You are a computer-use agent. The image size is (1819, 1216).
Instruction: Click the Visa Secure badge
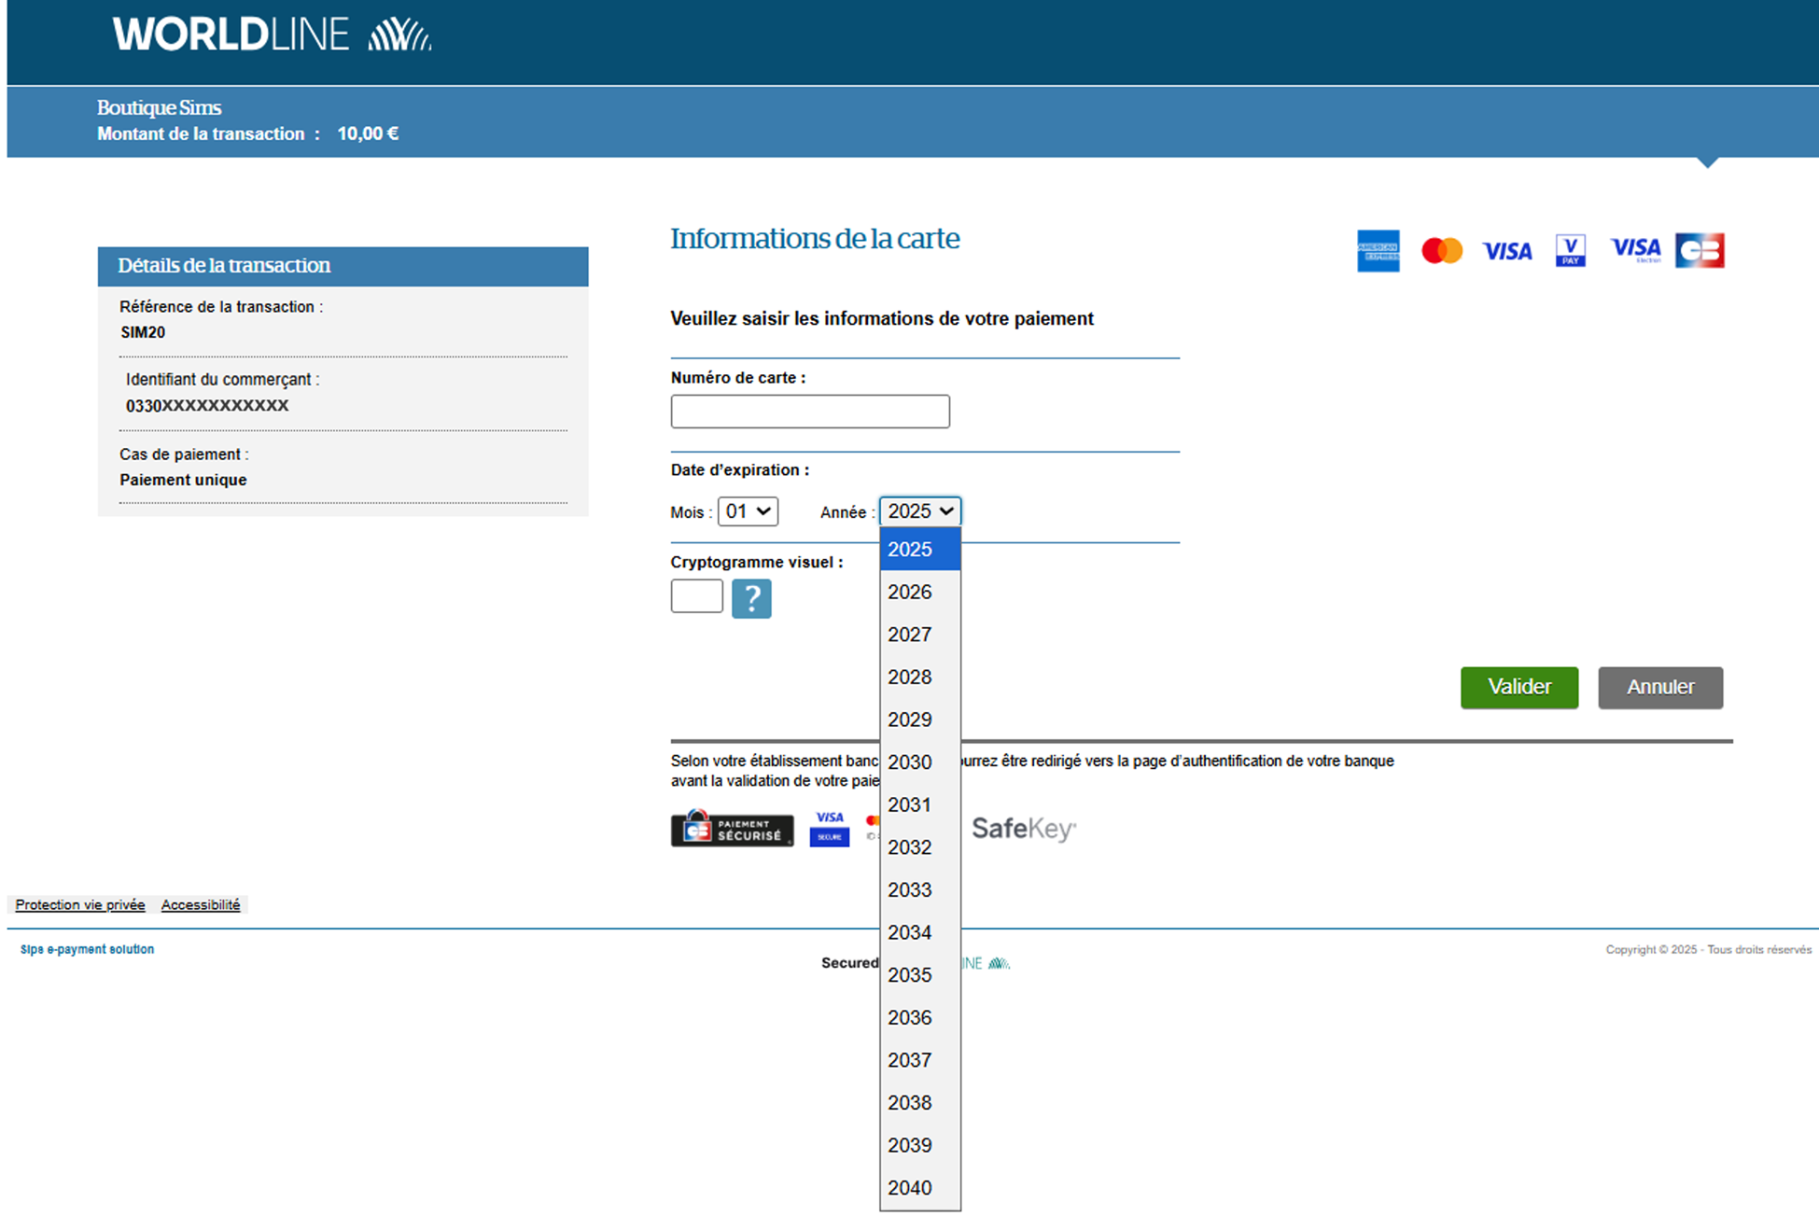pyautogui.click(x=829, y=828)
